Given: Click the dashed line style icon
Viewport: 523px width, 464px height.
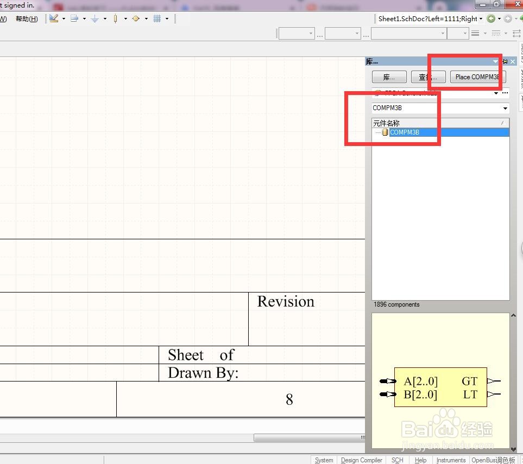Looking at the screenshot, I should click(x=496, y=33).
